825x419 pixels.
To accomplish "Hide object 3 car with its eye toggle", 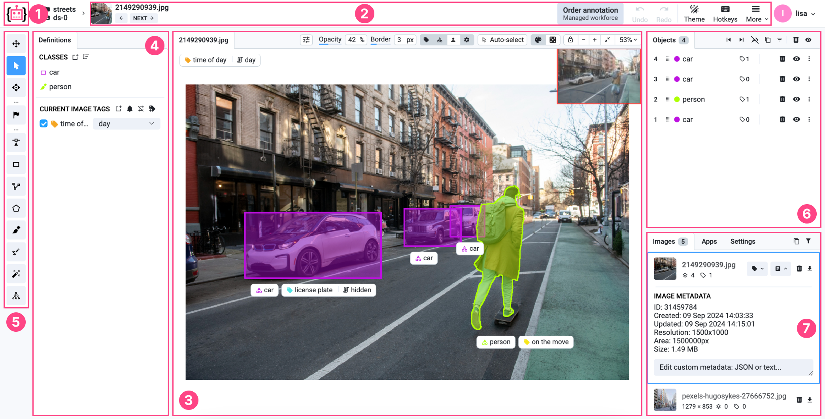I will coord(796,79).
